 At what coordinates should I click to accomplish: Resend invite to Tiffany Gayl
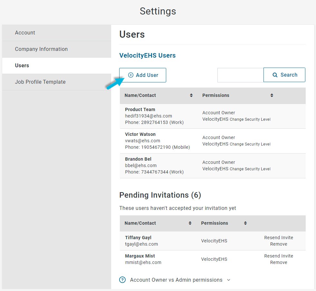279,238
